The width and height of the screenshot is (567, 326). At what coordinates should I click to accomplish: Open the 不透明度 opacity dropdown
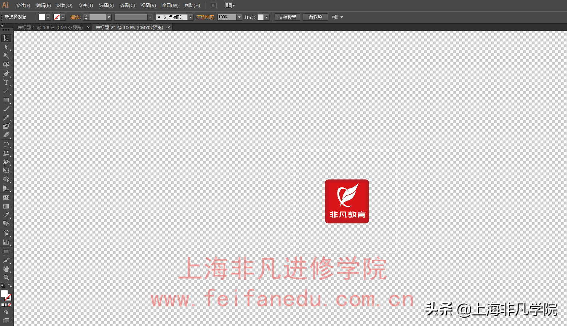[239, 17]
